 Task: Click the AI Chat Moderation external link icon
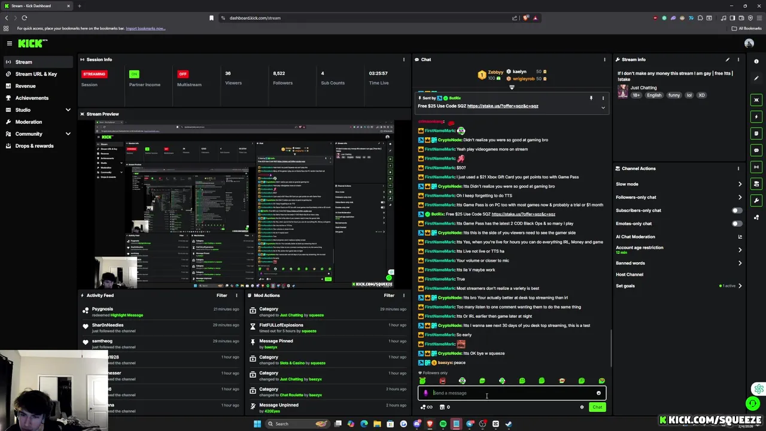pyautogui.click(x=740, y=236)
